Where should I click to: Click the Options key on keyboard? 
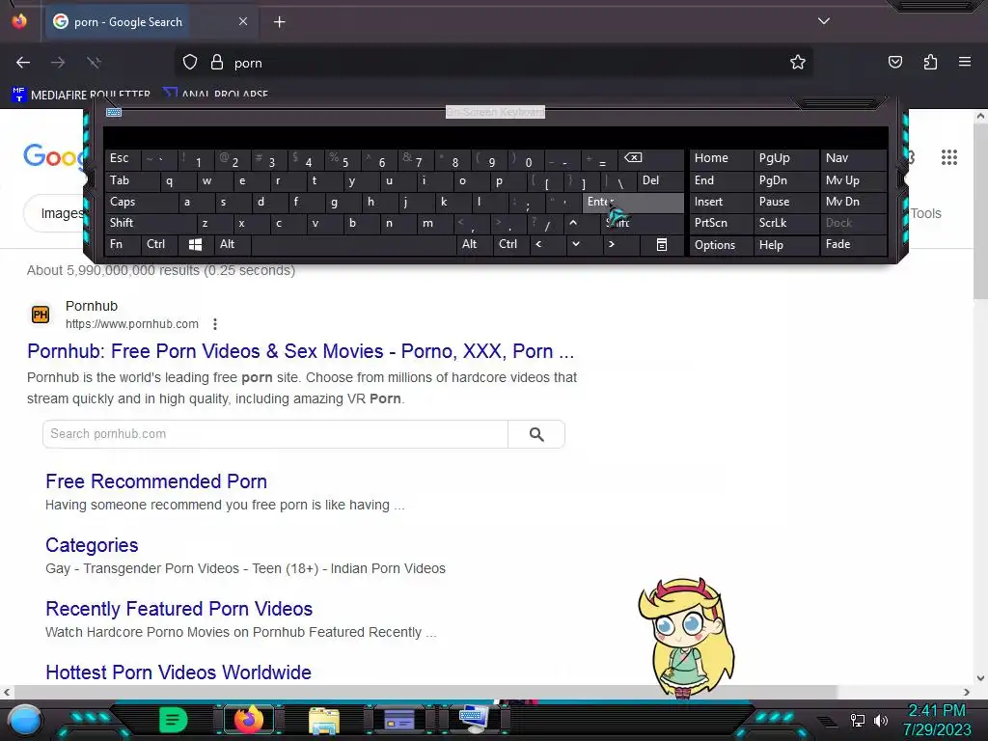click(722, 245)
